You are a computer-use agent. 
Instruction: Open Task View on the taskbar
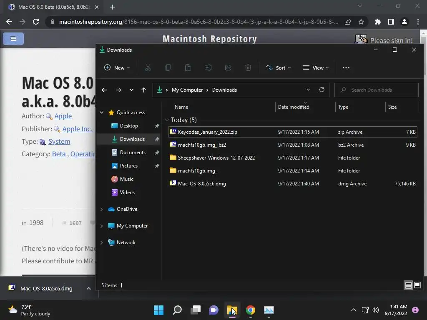tap(196, 310)
